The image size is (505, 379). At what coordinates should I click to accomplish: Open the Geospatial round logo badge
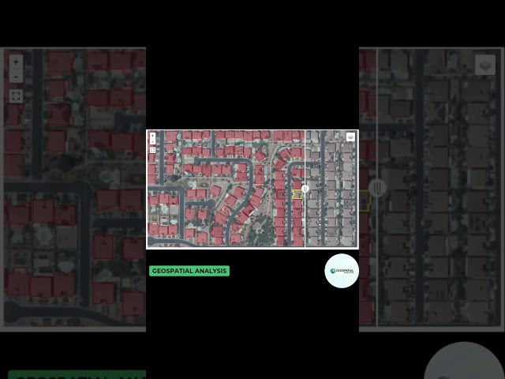342,271
